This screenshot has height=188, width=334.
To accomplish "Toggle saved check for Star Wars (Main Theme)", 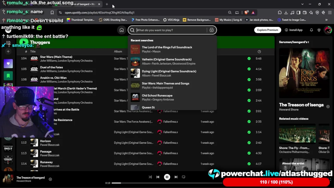I will 249,58.
